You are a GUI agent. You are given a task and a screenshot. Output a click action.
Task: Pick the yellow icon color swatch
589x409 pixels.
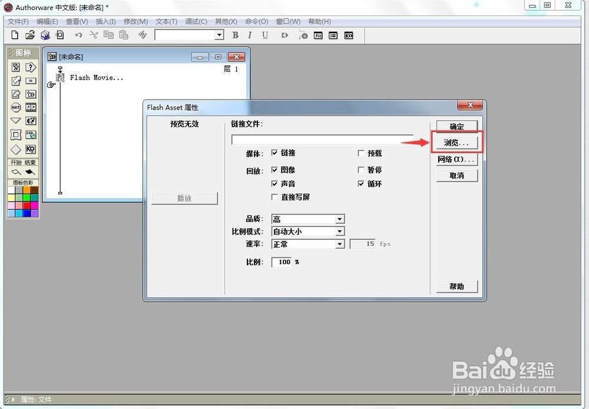(12, 198)
